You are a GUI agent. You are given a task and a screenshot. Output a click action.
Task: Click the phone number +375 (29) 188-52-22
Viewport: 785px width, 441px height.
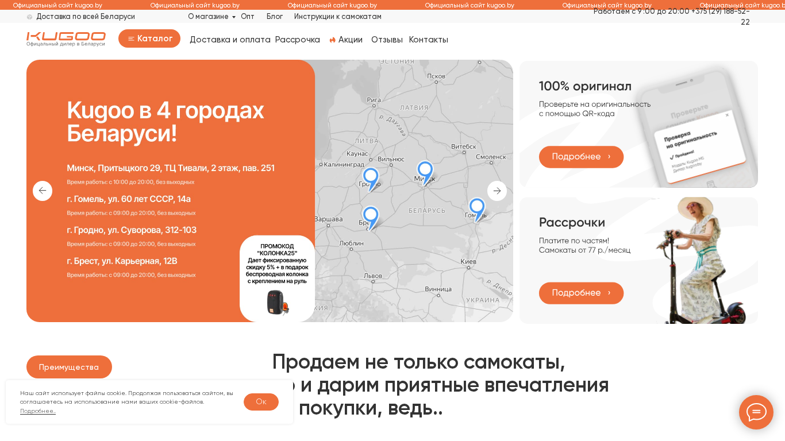click(721, 16)
